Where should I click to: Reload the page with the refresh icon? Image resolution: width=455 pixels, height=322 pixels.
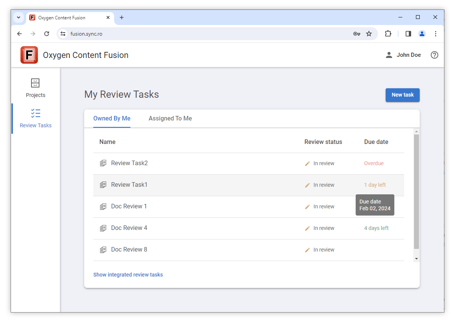(x=47, y=34)
